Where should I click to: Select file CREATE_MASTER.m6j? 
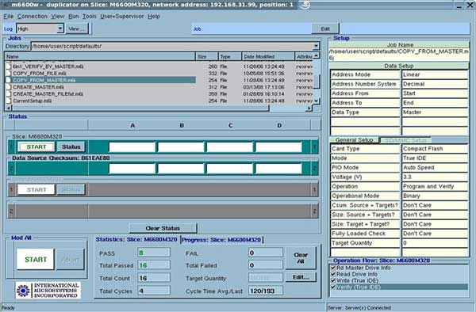38,87
